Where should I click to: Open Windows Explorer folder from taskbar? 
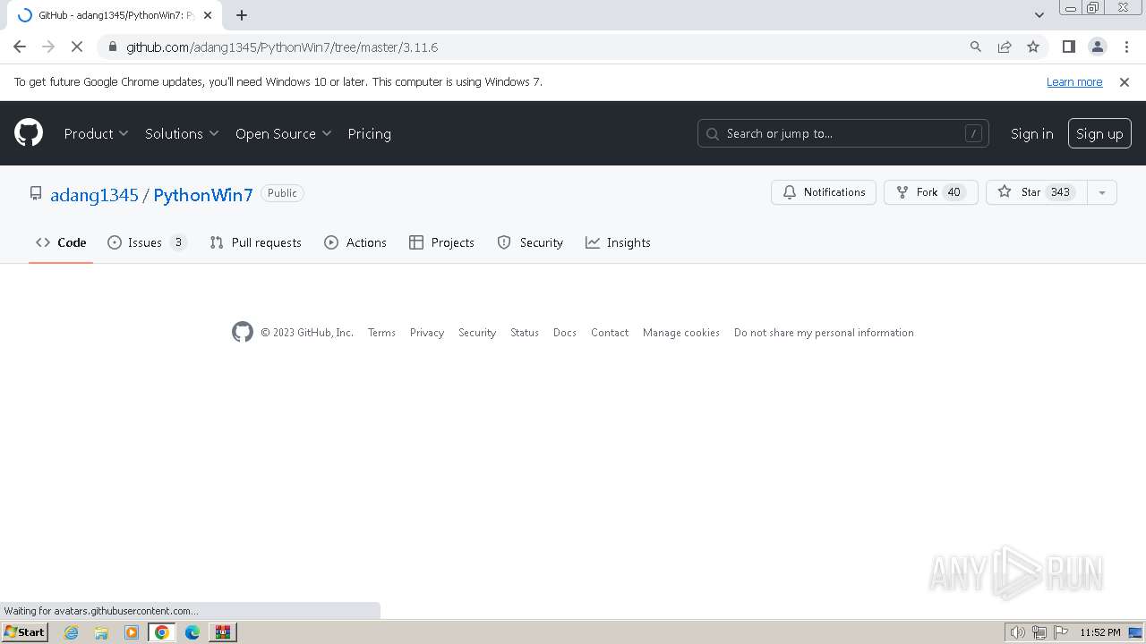(101, 632)
